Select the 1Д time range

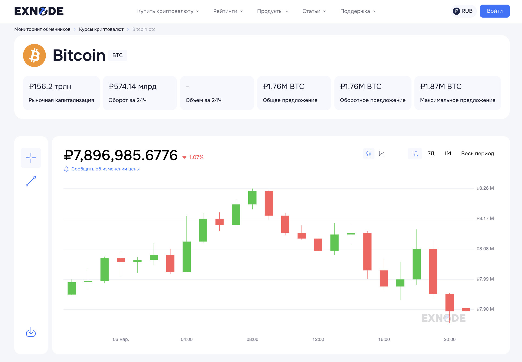pos(415,154)
